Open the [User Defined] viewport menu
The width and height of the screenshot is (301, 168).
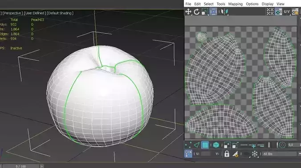pos(35,13)
